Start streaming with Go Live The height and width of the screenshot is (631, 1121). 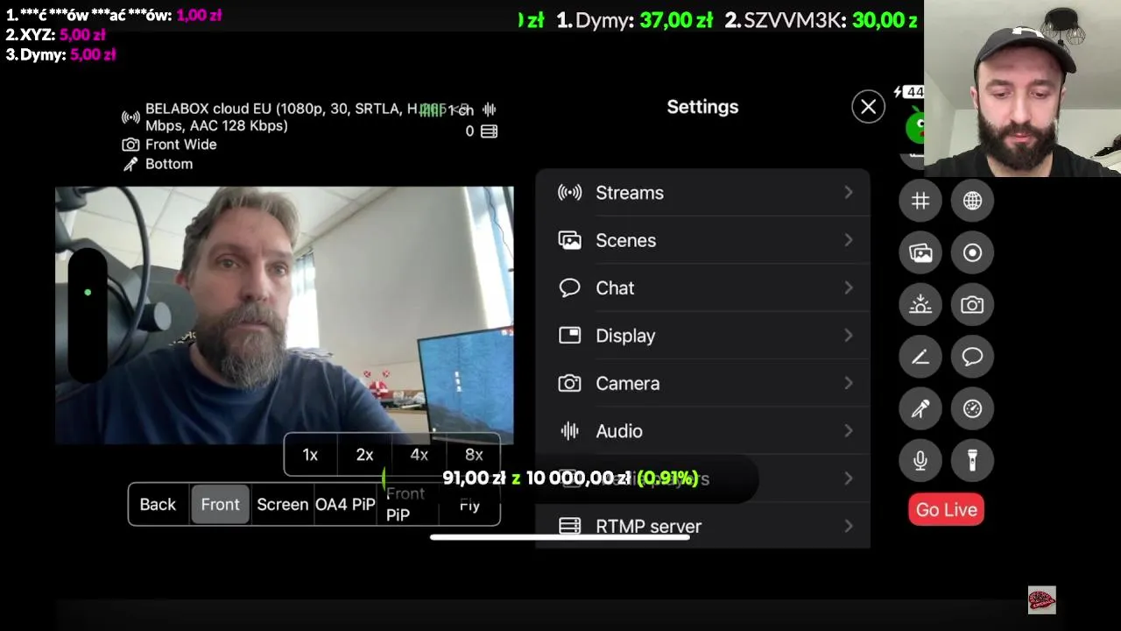[947, 510]
